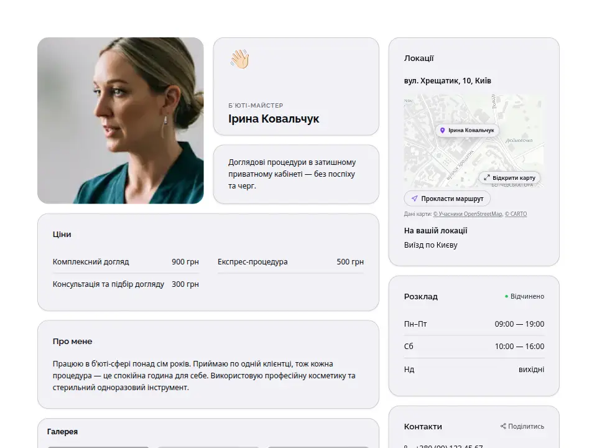
Task: Click the 300 грн price
Action: tap(185, 284)
